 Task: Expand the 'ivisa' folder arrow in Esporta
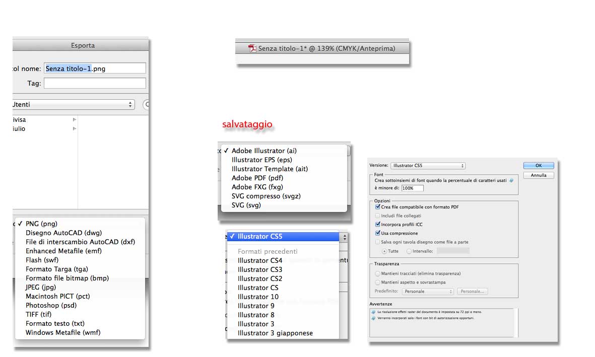[75, 119]
